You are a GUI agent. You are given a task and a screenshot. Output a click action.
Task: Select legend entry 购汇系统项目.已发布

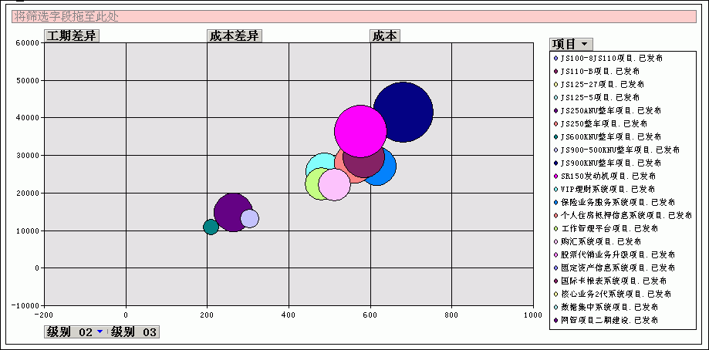(597, 241)
